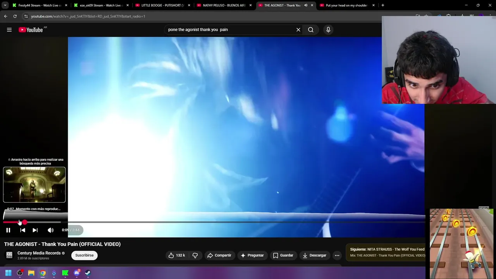Share the video via Compartir
Image resolution: width=496 pixels, height=279 pixels.
pos(219,255)
